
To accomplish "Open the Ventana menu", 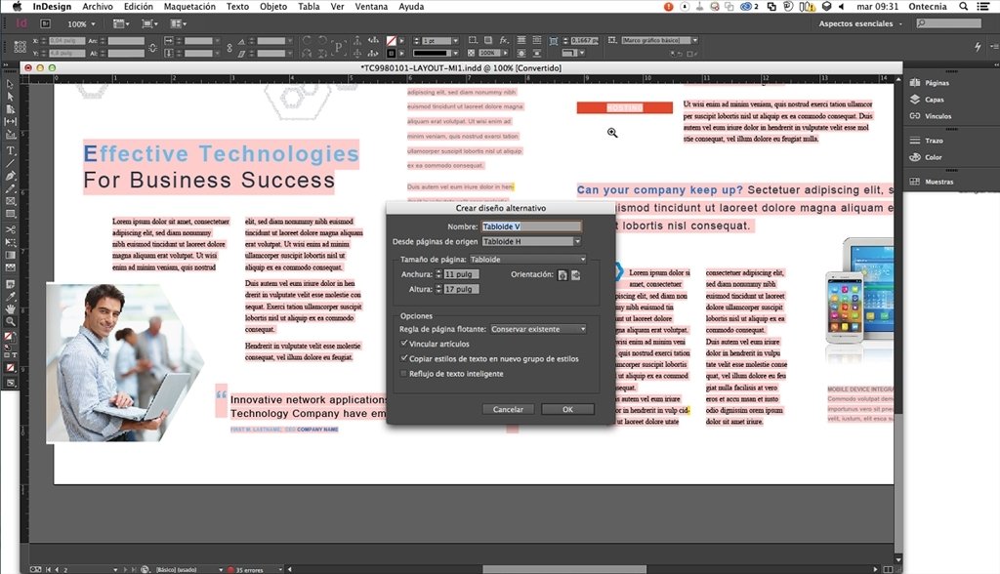I will [371, 7].
